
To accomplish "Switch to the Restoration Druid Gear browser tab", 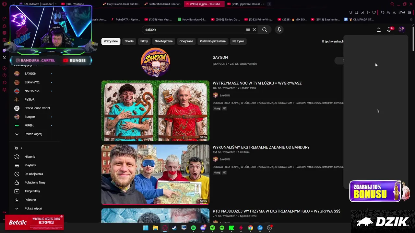I will (x=162, y=4).
